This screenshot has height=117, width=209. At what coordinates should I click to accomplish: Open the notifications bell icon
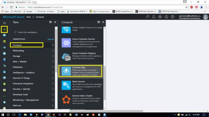(154, 17)
